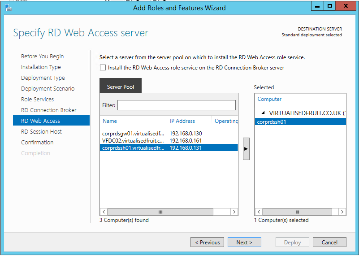This screenshot has width=359, height=256.
Task: Select corprdsgw01 server in the pool
Action: [133, 134]
